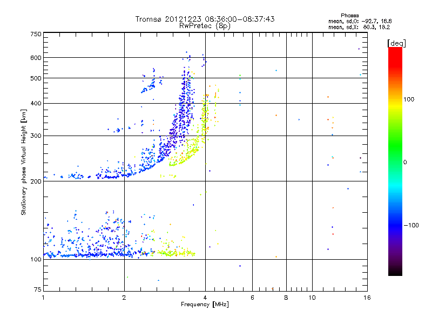Click the 'Phases' header label
This screenshot has height=324, width=432.
tap(349, 16)
